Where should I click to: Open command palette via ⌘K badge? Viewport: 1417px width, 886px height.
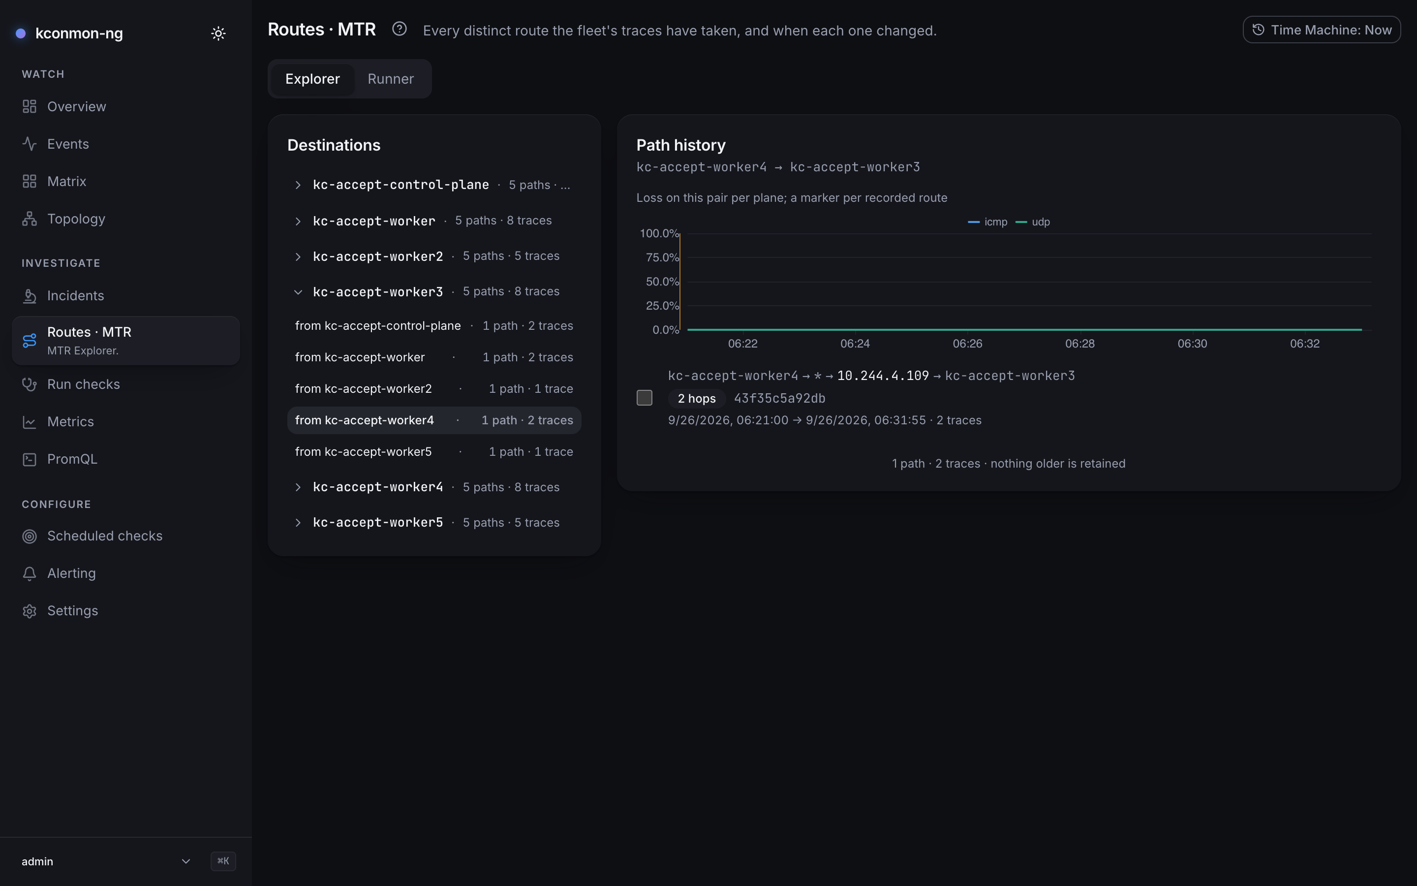click(223, 861)
